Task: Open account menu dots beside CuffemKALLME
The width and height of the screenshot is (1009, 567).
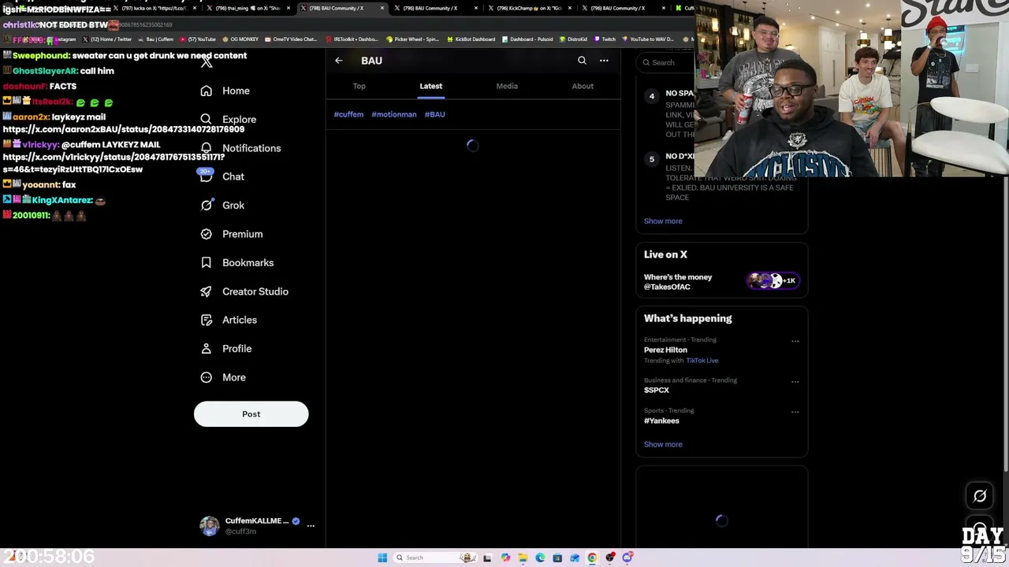Action: click(x=311, y=525)
